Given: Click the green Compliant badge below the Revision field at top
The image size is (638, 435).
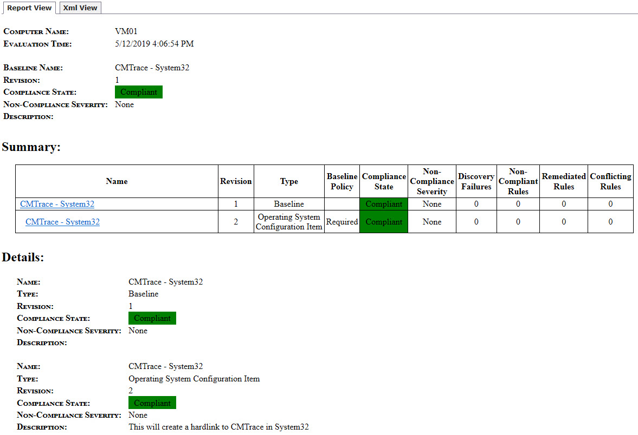Looking at the screenshot, I should click(139, 92).
